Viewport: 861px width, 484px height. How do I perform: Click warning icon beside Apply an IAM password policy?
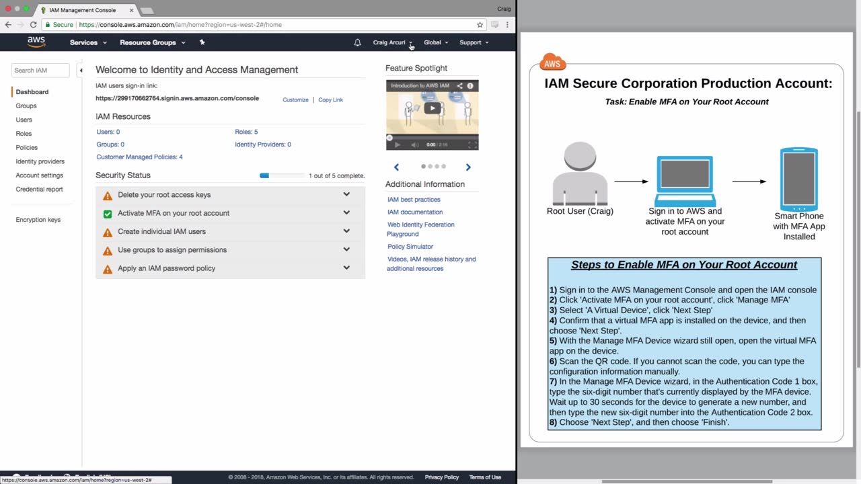click(x=108, y=269)
